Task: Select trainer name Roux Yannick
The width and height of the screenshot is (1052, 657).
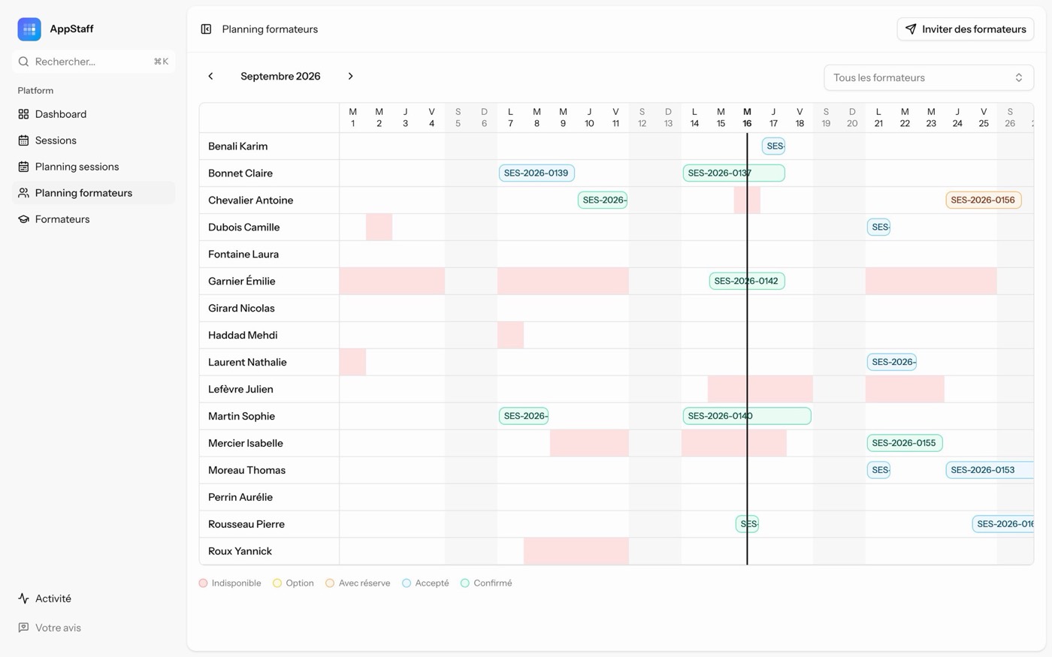Action: pyautogui.click(x=240, y=551)
